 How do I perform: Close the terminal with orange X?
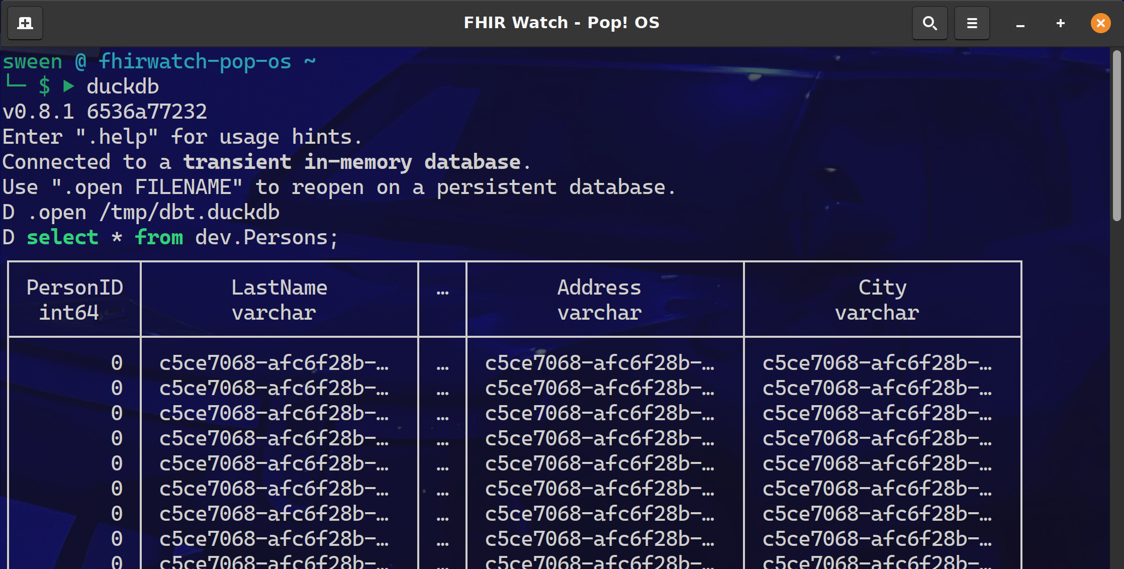(1100, 23)
